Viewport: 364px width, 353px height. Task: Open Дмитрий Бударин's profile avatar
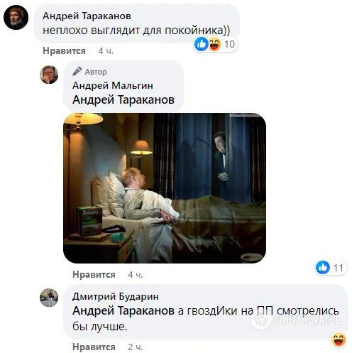point(49,298)
